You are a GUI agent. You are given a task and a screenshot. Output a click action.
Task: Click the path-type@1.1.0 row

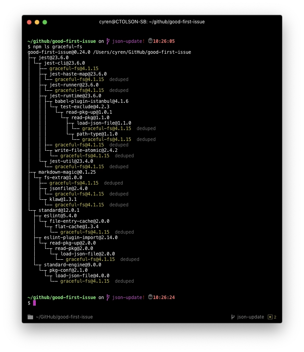tap(97, 134)
